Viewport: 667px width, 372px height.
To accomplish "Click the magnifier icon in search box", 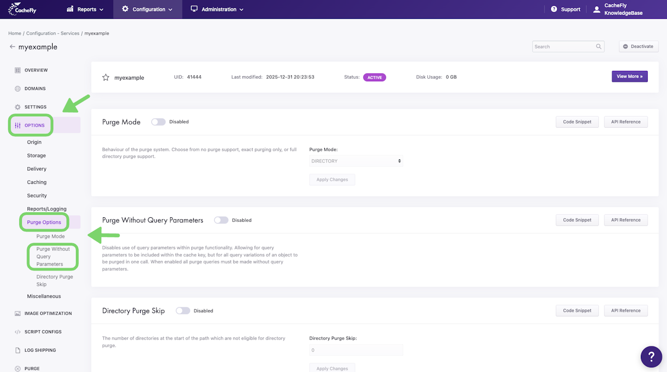I will (599, 46).
